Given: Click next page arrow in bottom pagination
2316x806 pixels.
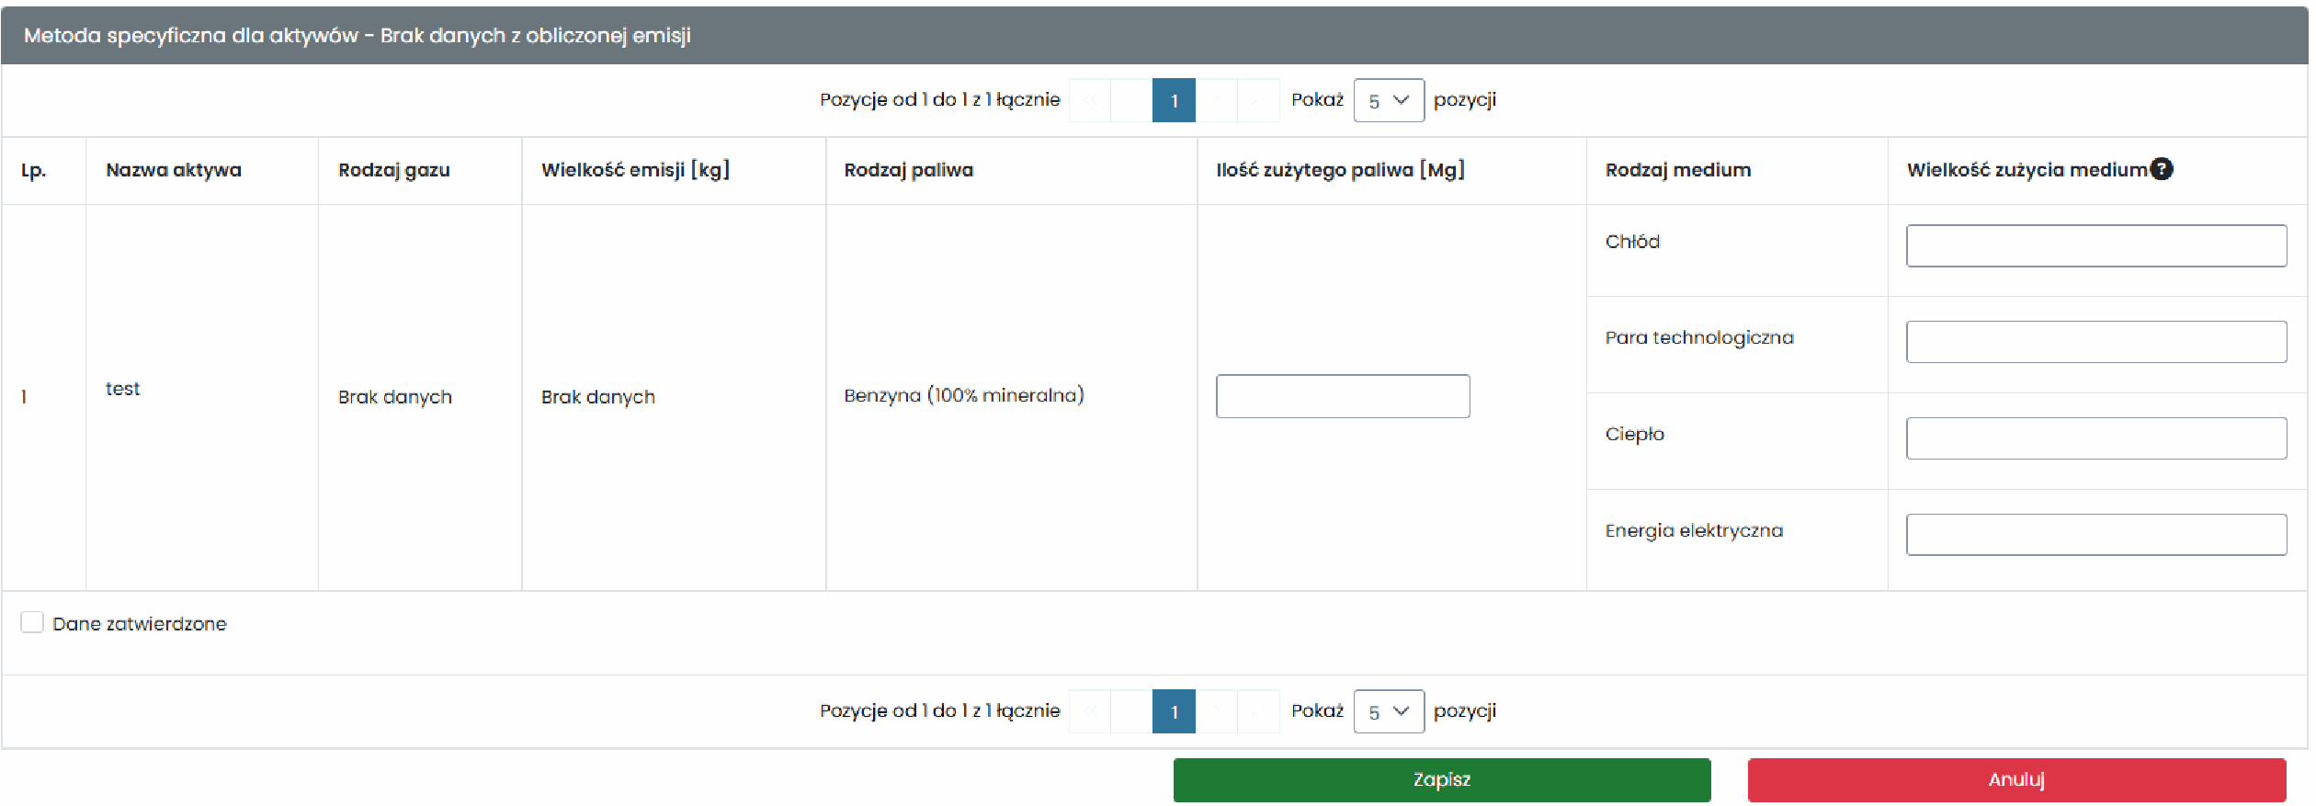Looking at the screenshot, I should (1216, 711).
